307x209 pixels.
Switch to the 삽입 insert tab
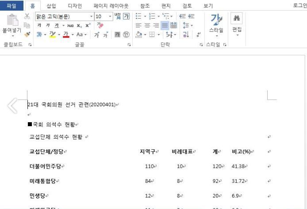point(51,6)
